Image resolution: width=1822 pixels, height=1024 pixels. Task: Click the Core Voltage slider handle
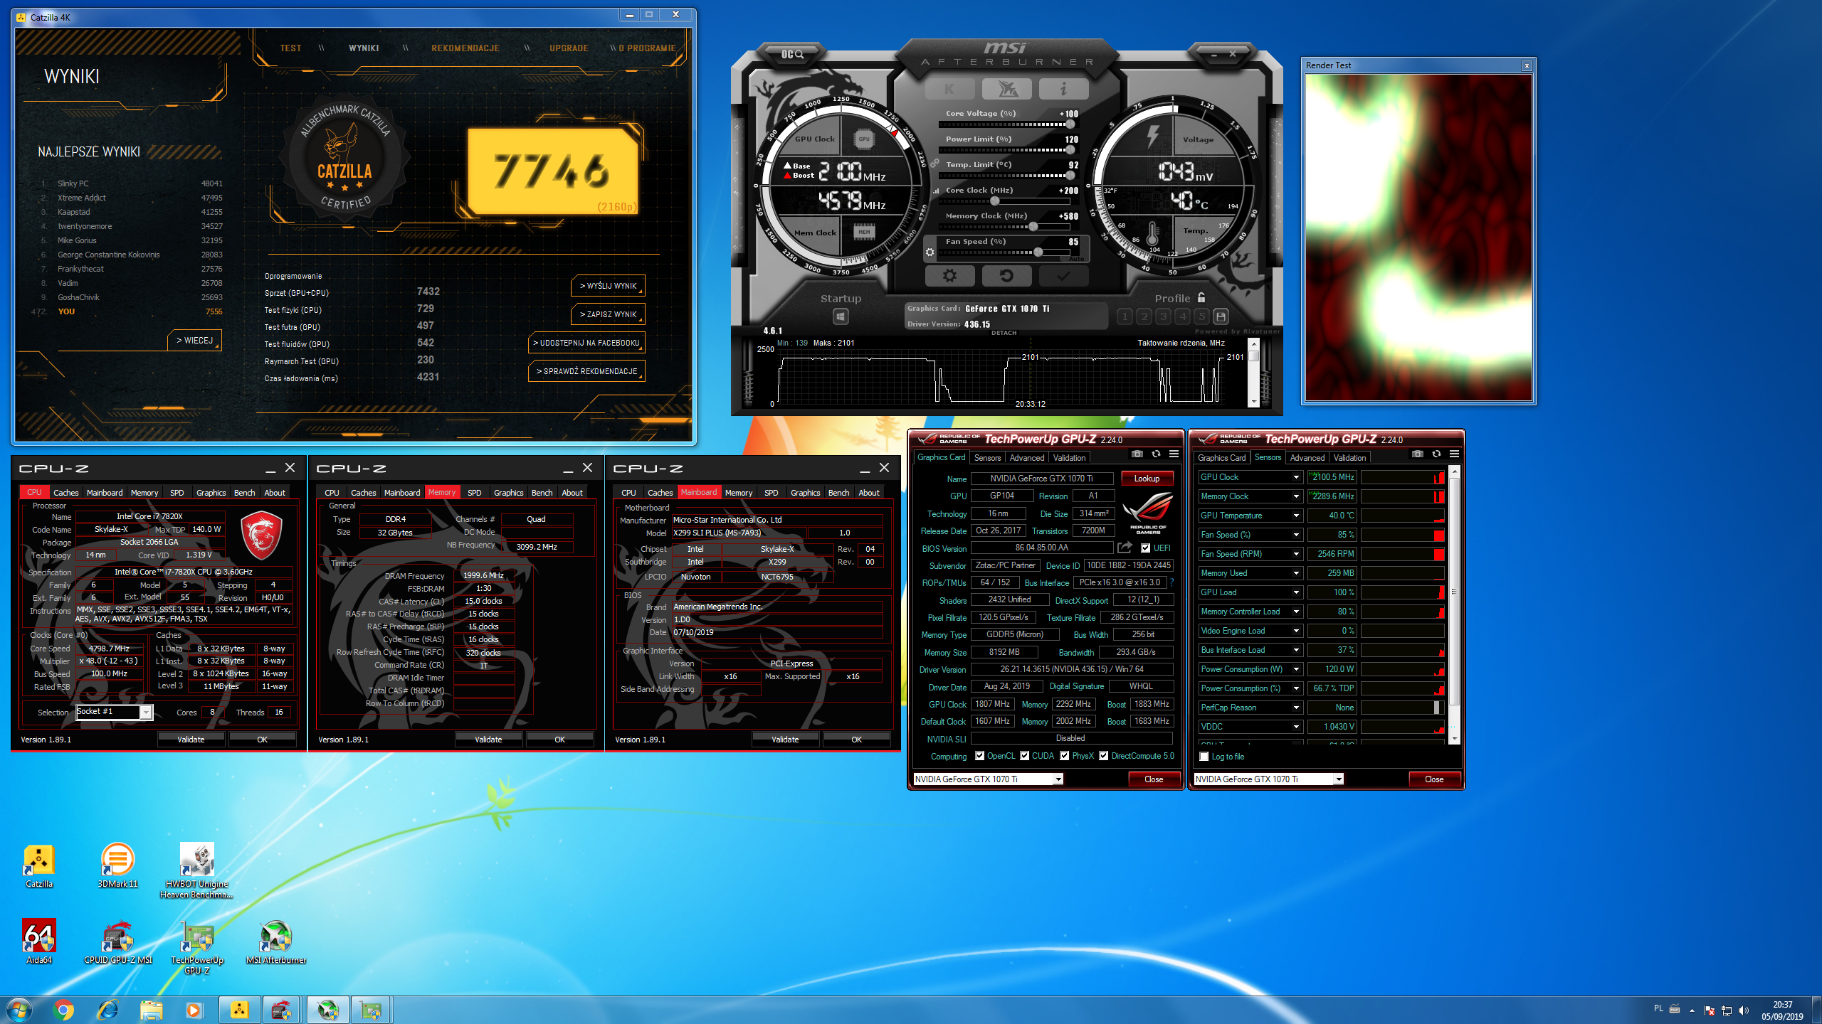(1070, 124)
